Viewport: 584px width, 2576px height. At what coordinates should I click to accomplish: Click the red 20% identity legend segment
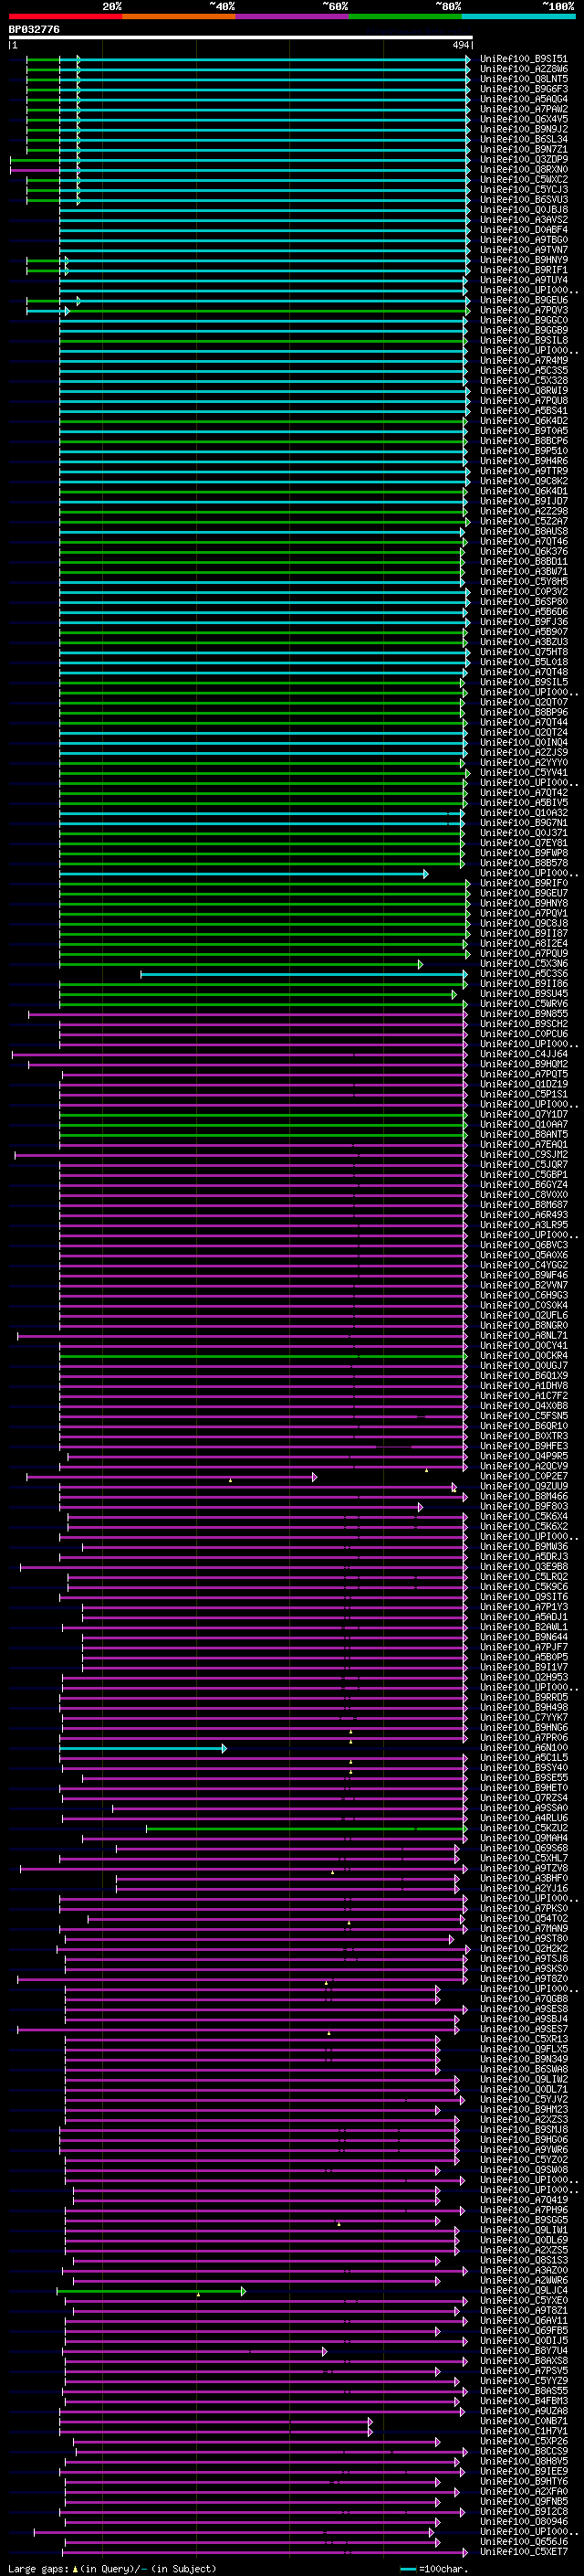pyautogui.click(x=66, y=16)
